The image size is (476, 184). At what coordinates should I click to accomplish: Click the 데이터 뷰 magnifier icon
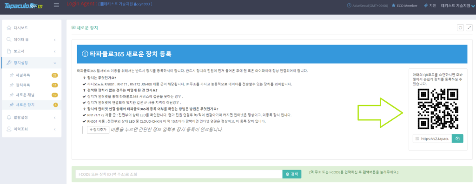(x=9, y=39)
